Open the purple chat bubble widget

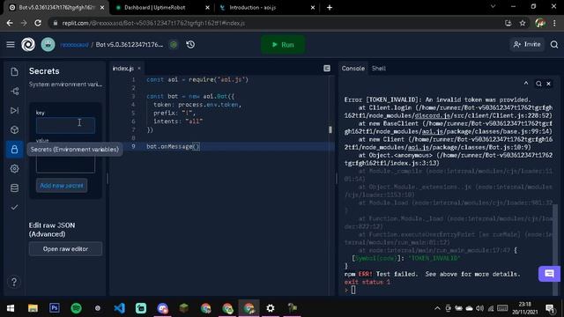[x=549, y=274]
